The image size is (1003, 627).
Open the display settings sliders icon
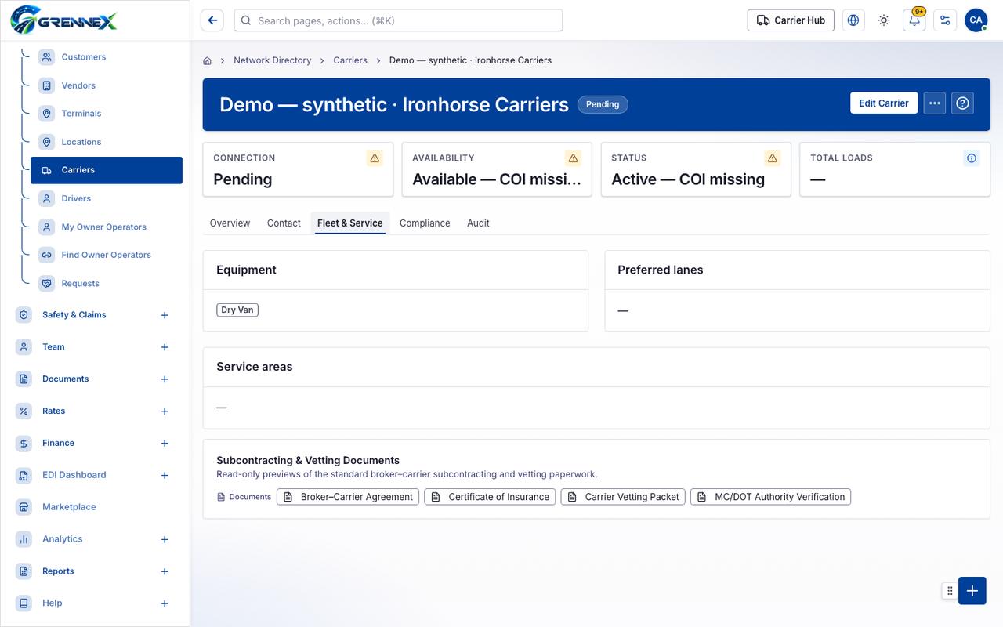tap(945, 20)
